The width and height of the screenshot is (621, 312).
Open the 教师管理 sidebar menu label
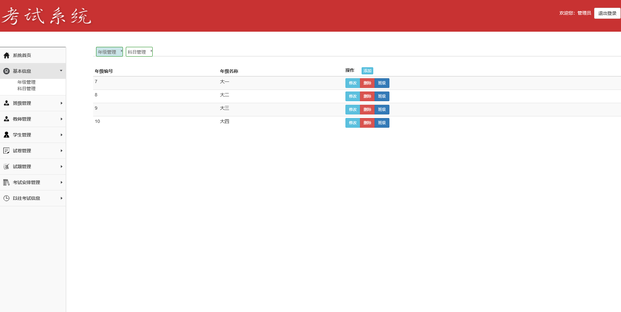(22, 119)
